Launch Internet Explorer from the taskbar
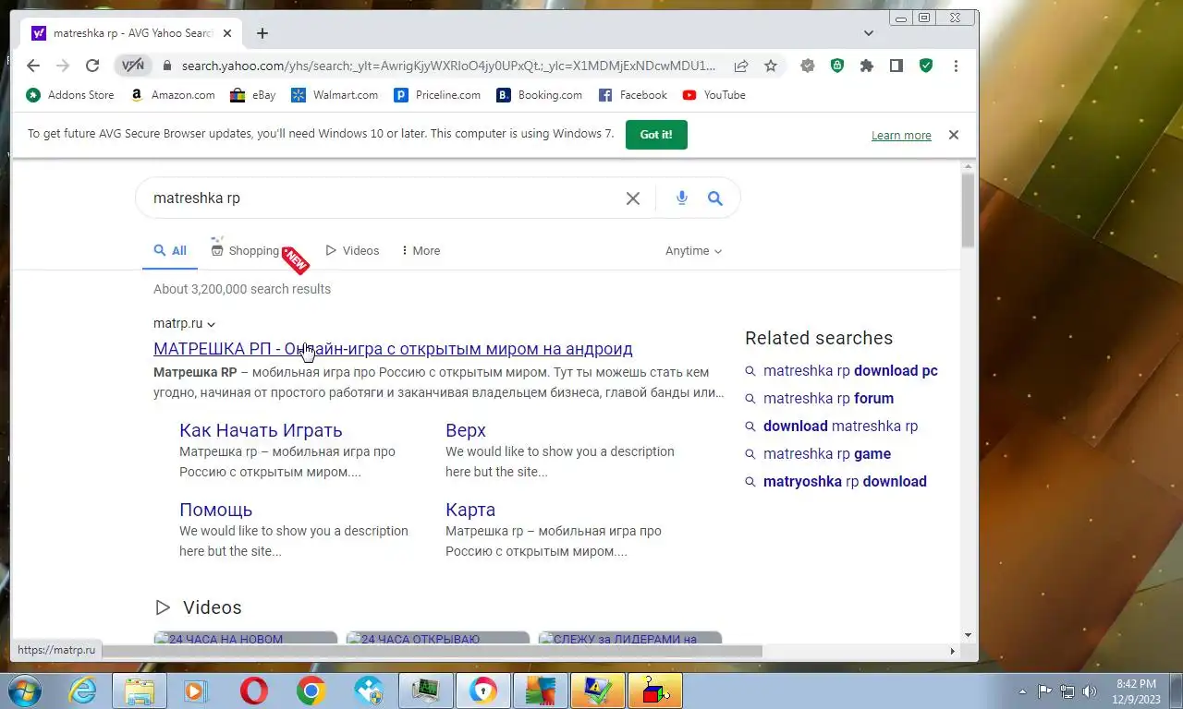The width and height of the screenshot is (1183, 709). (82, 691)
